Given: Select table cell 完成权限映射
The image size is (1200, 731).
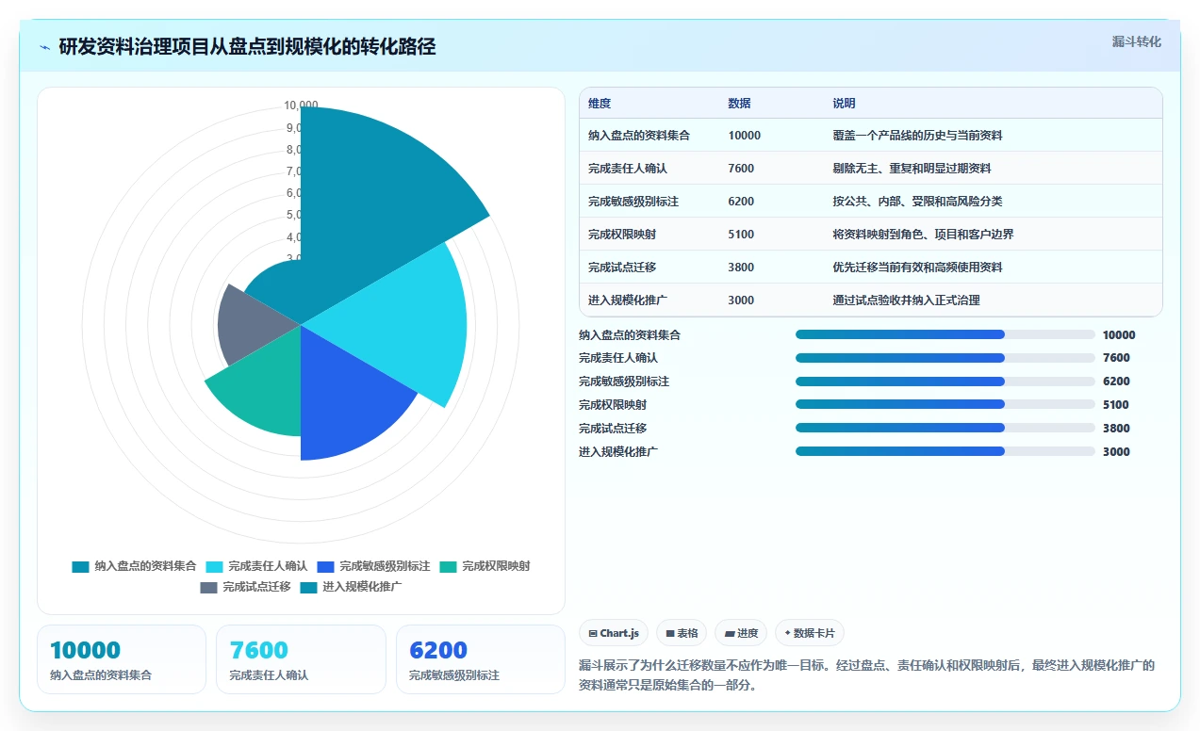Looking at the screenshot, I should pyautogui.click(x=621, y=235).
